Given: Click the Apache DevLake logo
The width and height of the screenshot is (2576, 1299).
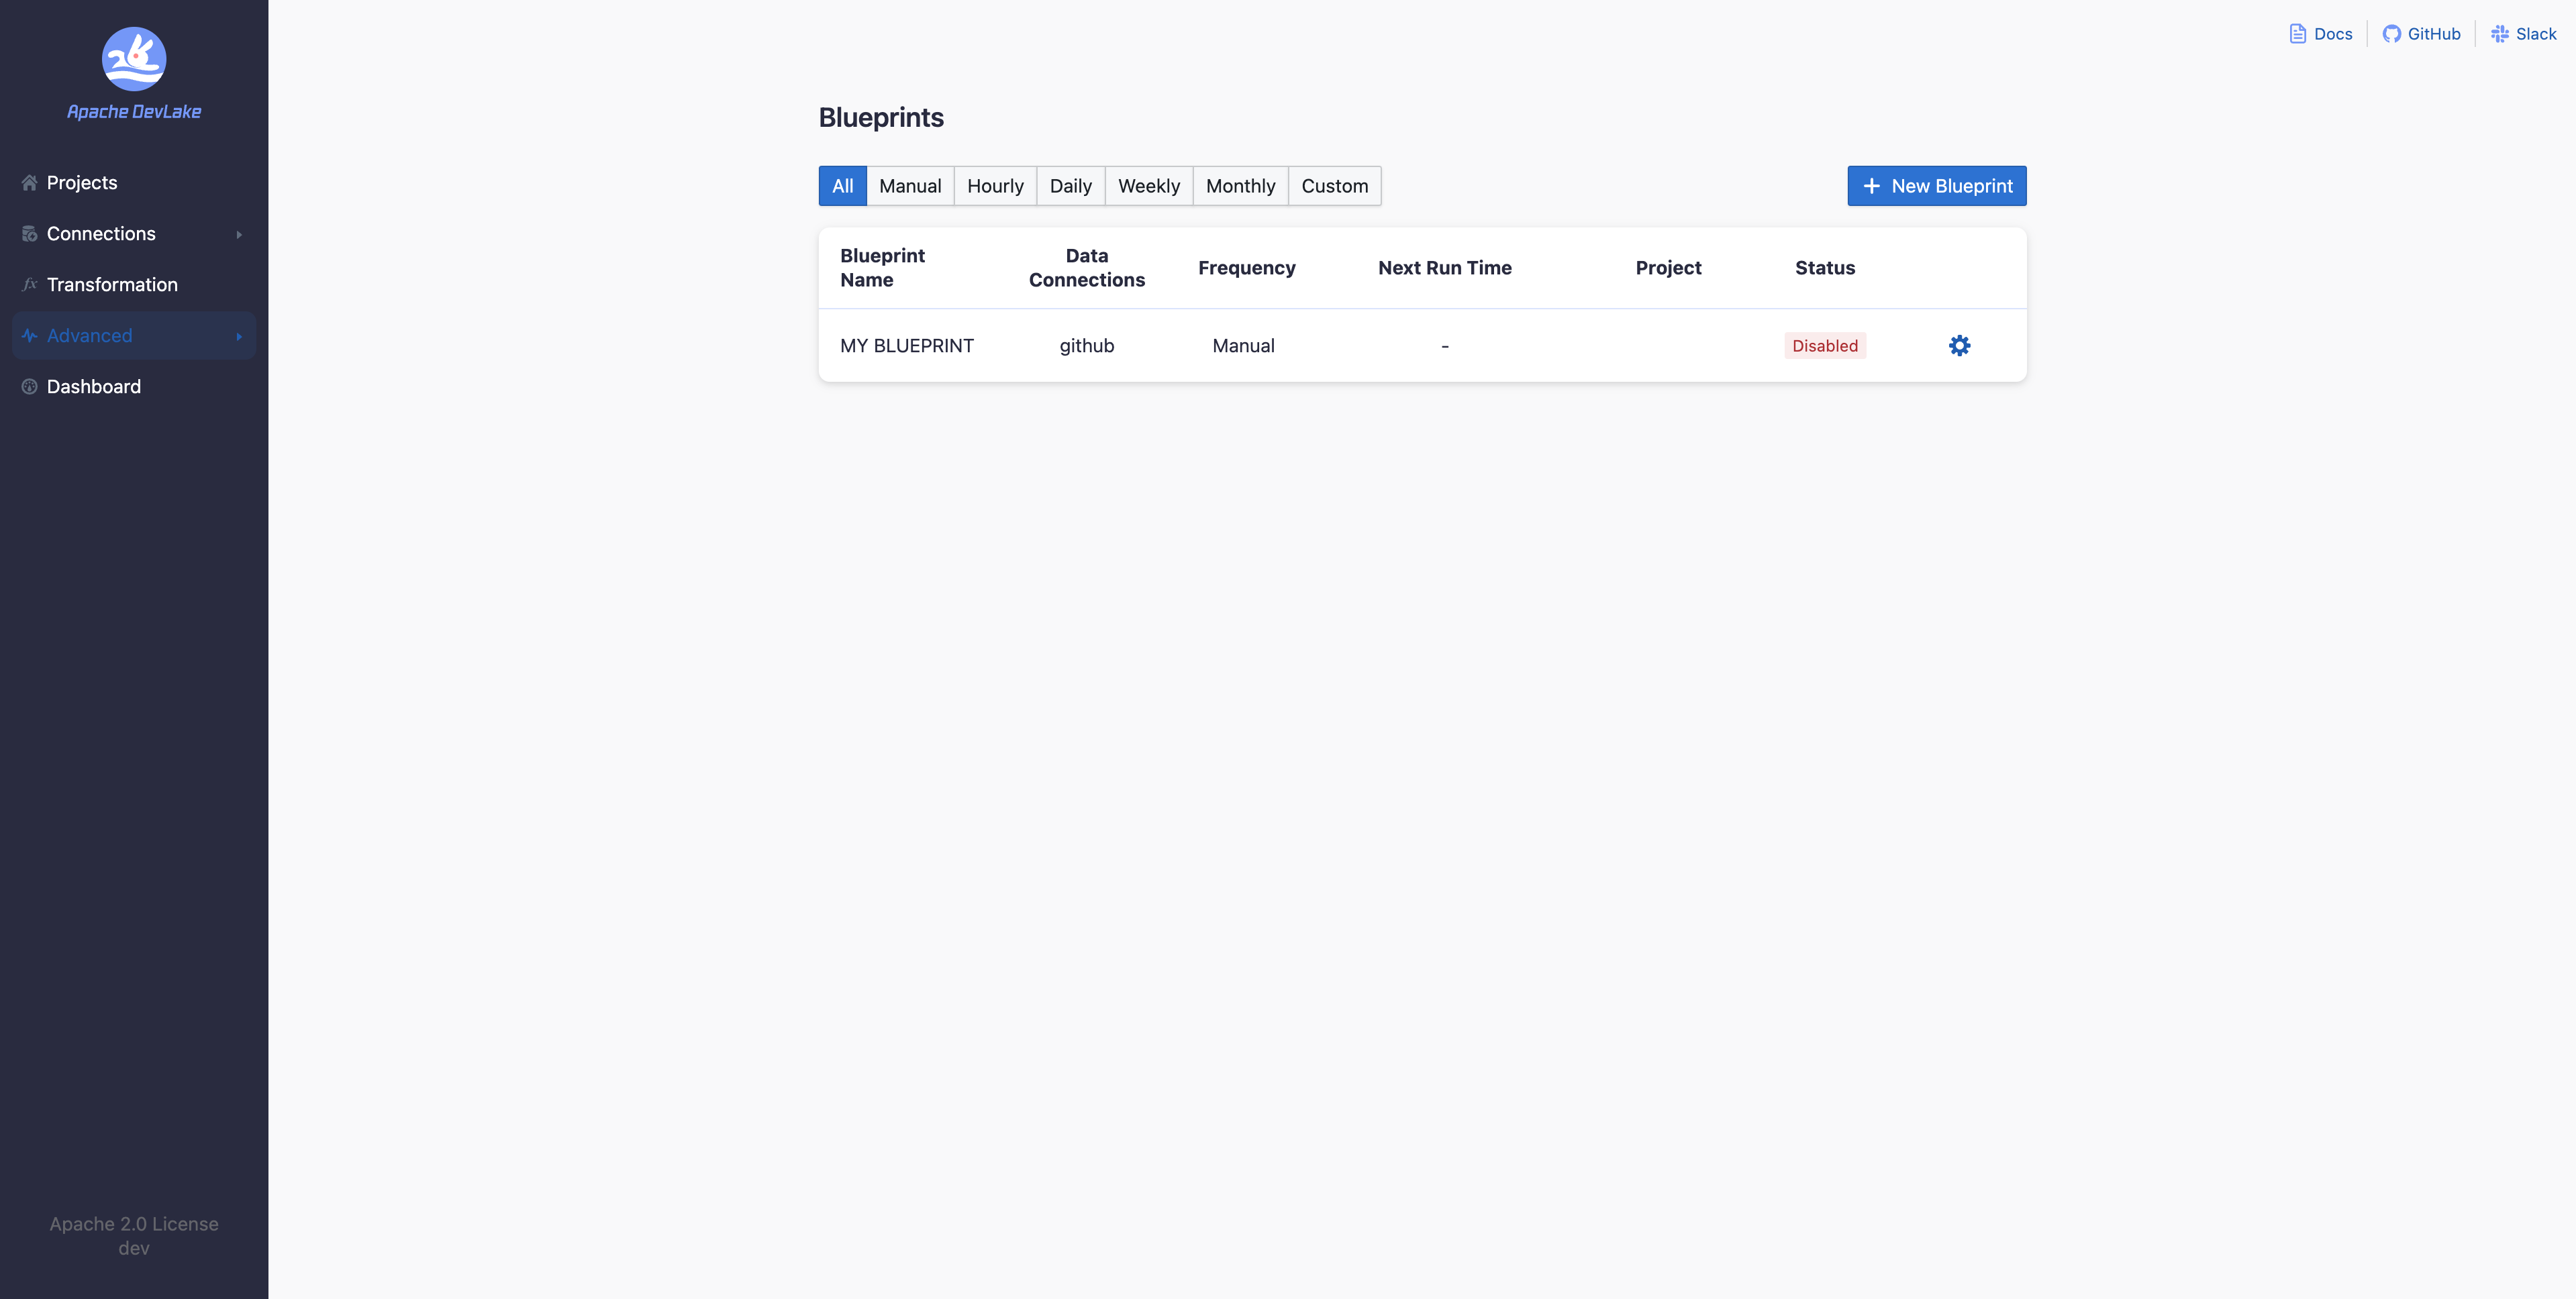Looking at the screenshot, I should [134, 60].
